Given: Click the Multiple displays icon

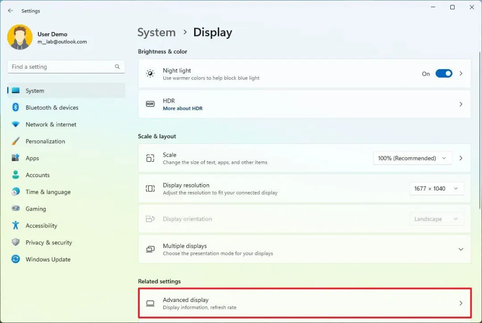Looking at the screenshot, I should pos(150,249).
